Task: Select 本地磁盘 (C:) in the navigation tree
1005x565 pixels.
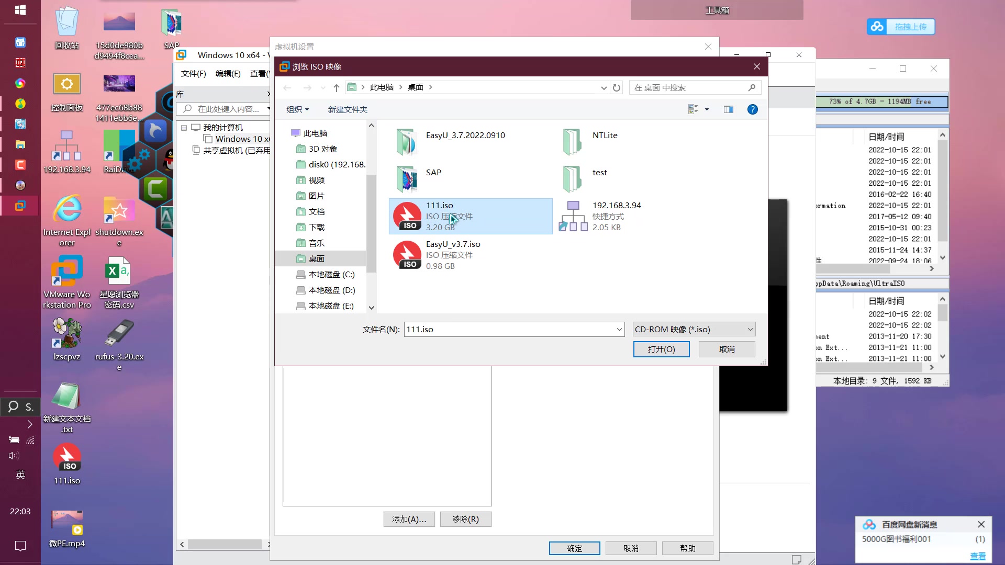Action: (326, 274)
